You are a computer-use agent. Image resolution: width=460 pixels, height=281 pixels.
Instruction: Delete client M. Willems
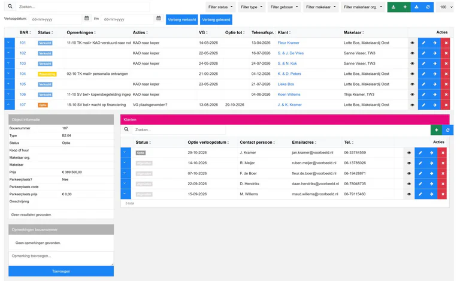(x=443, y=194)
